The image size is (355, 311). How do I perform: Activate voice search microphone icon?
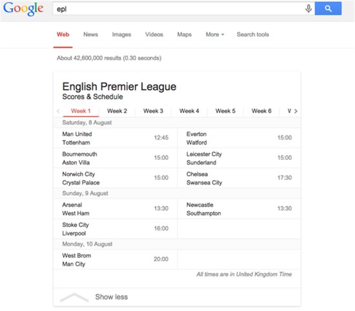(309, 8)
